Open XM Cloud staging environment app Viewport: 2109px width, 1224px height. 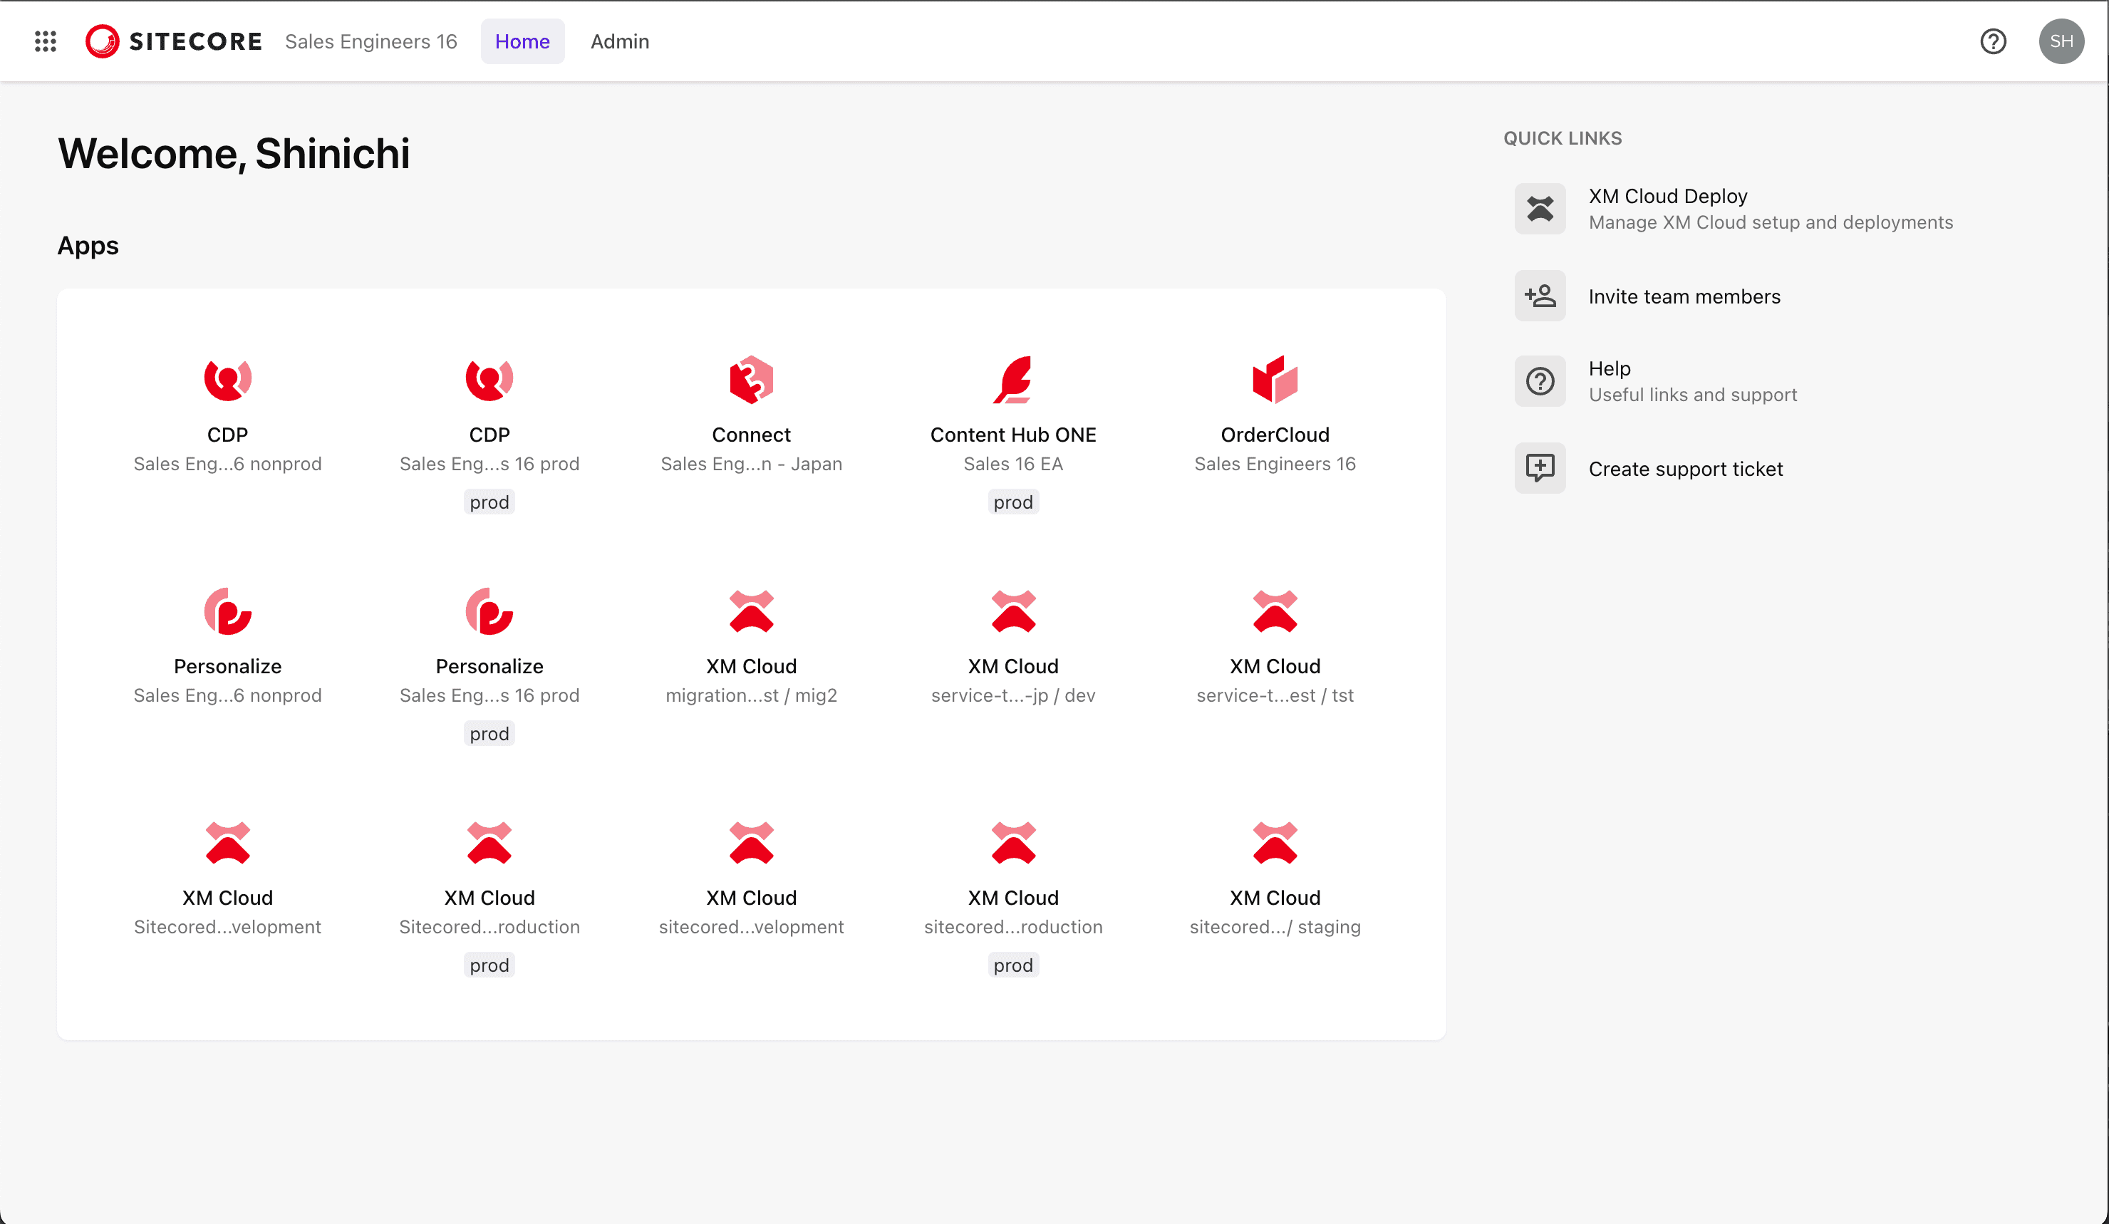pyautogui.click(x=1274, y=844)
